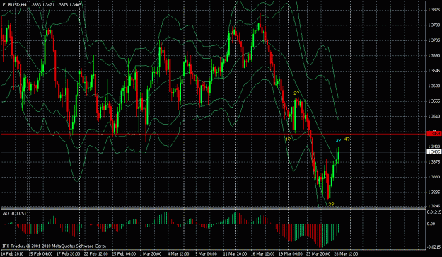
Task: Click the yellow "4?" wave label
Action: [x=347, y=139]
